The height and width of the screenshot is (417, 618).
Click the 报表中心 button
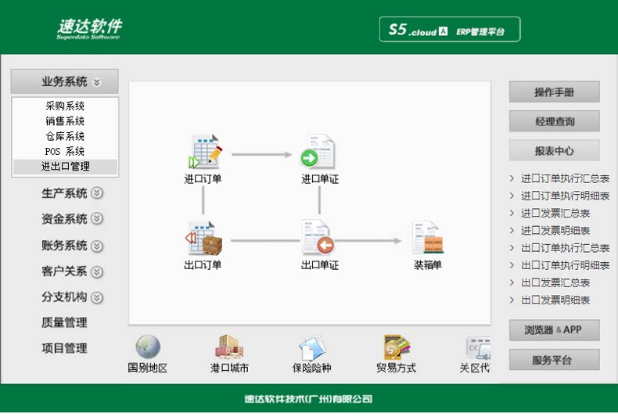554,150
